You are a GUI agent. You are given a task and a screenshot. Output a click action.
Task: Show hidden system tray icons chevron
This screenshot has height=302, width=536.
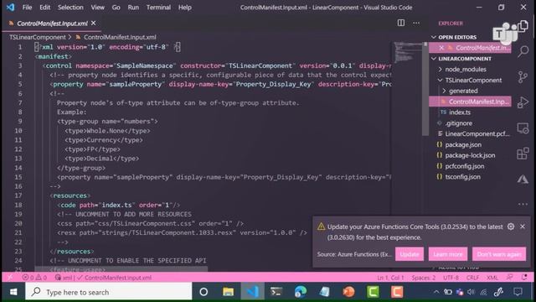click(436, 292)
